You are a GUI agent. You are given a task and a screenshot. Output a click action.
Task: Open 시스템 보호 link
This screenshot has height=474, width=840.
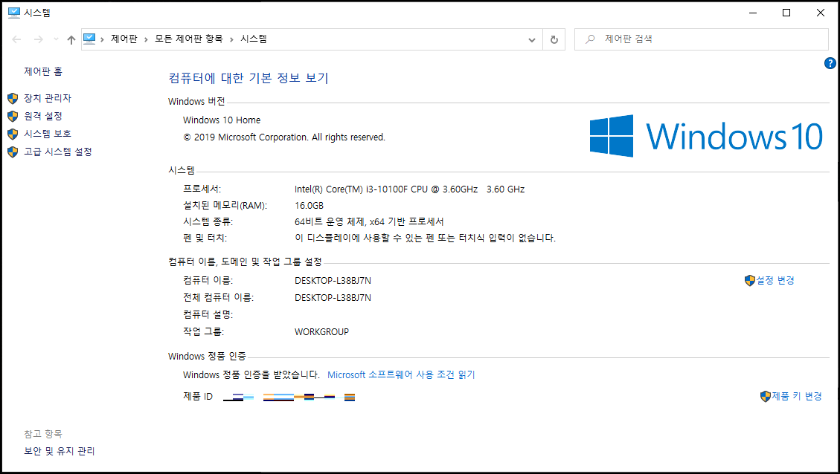47,133
